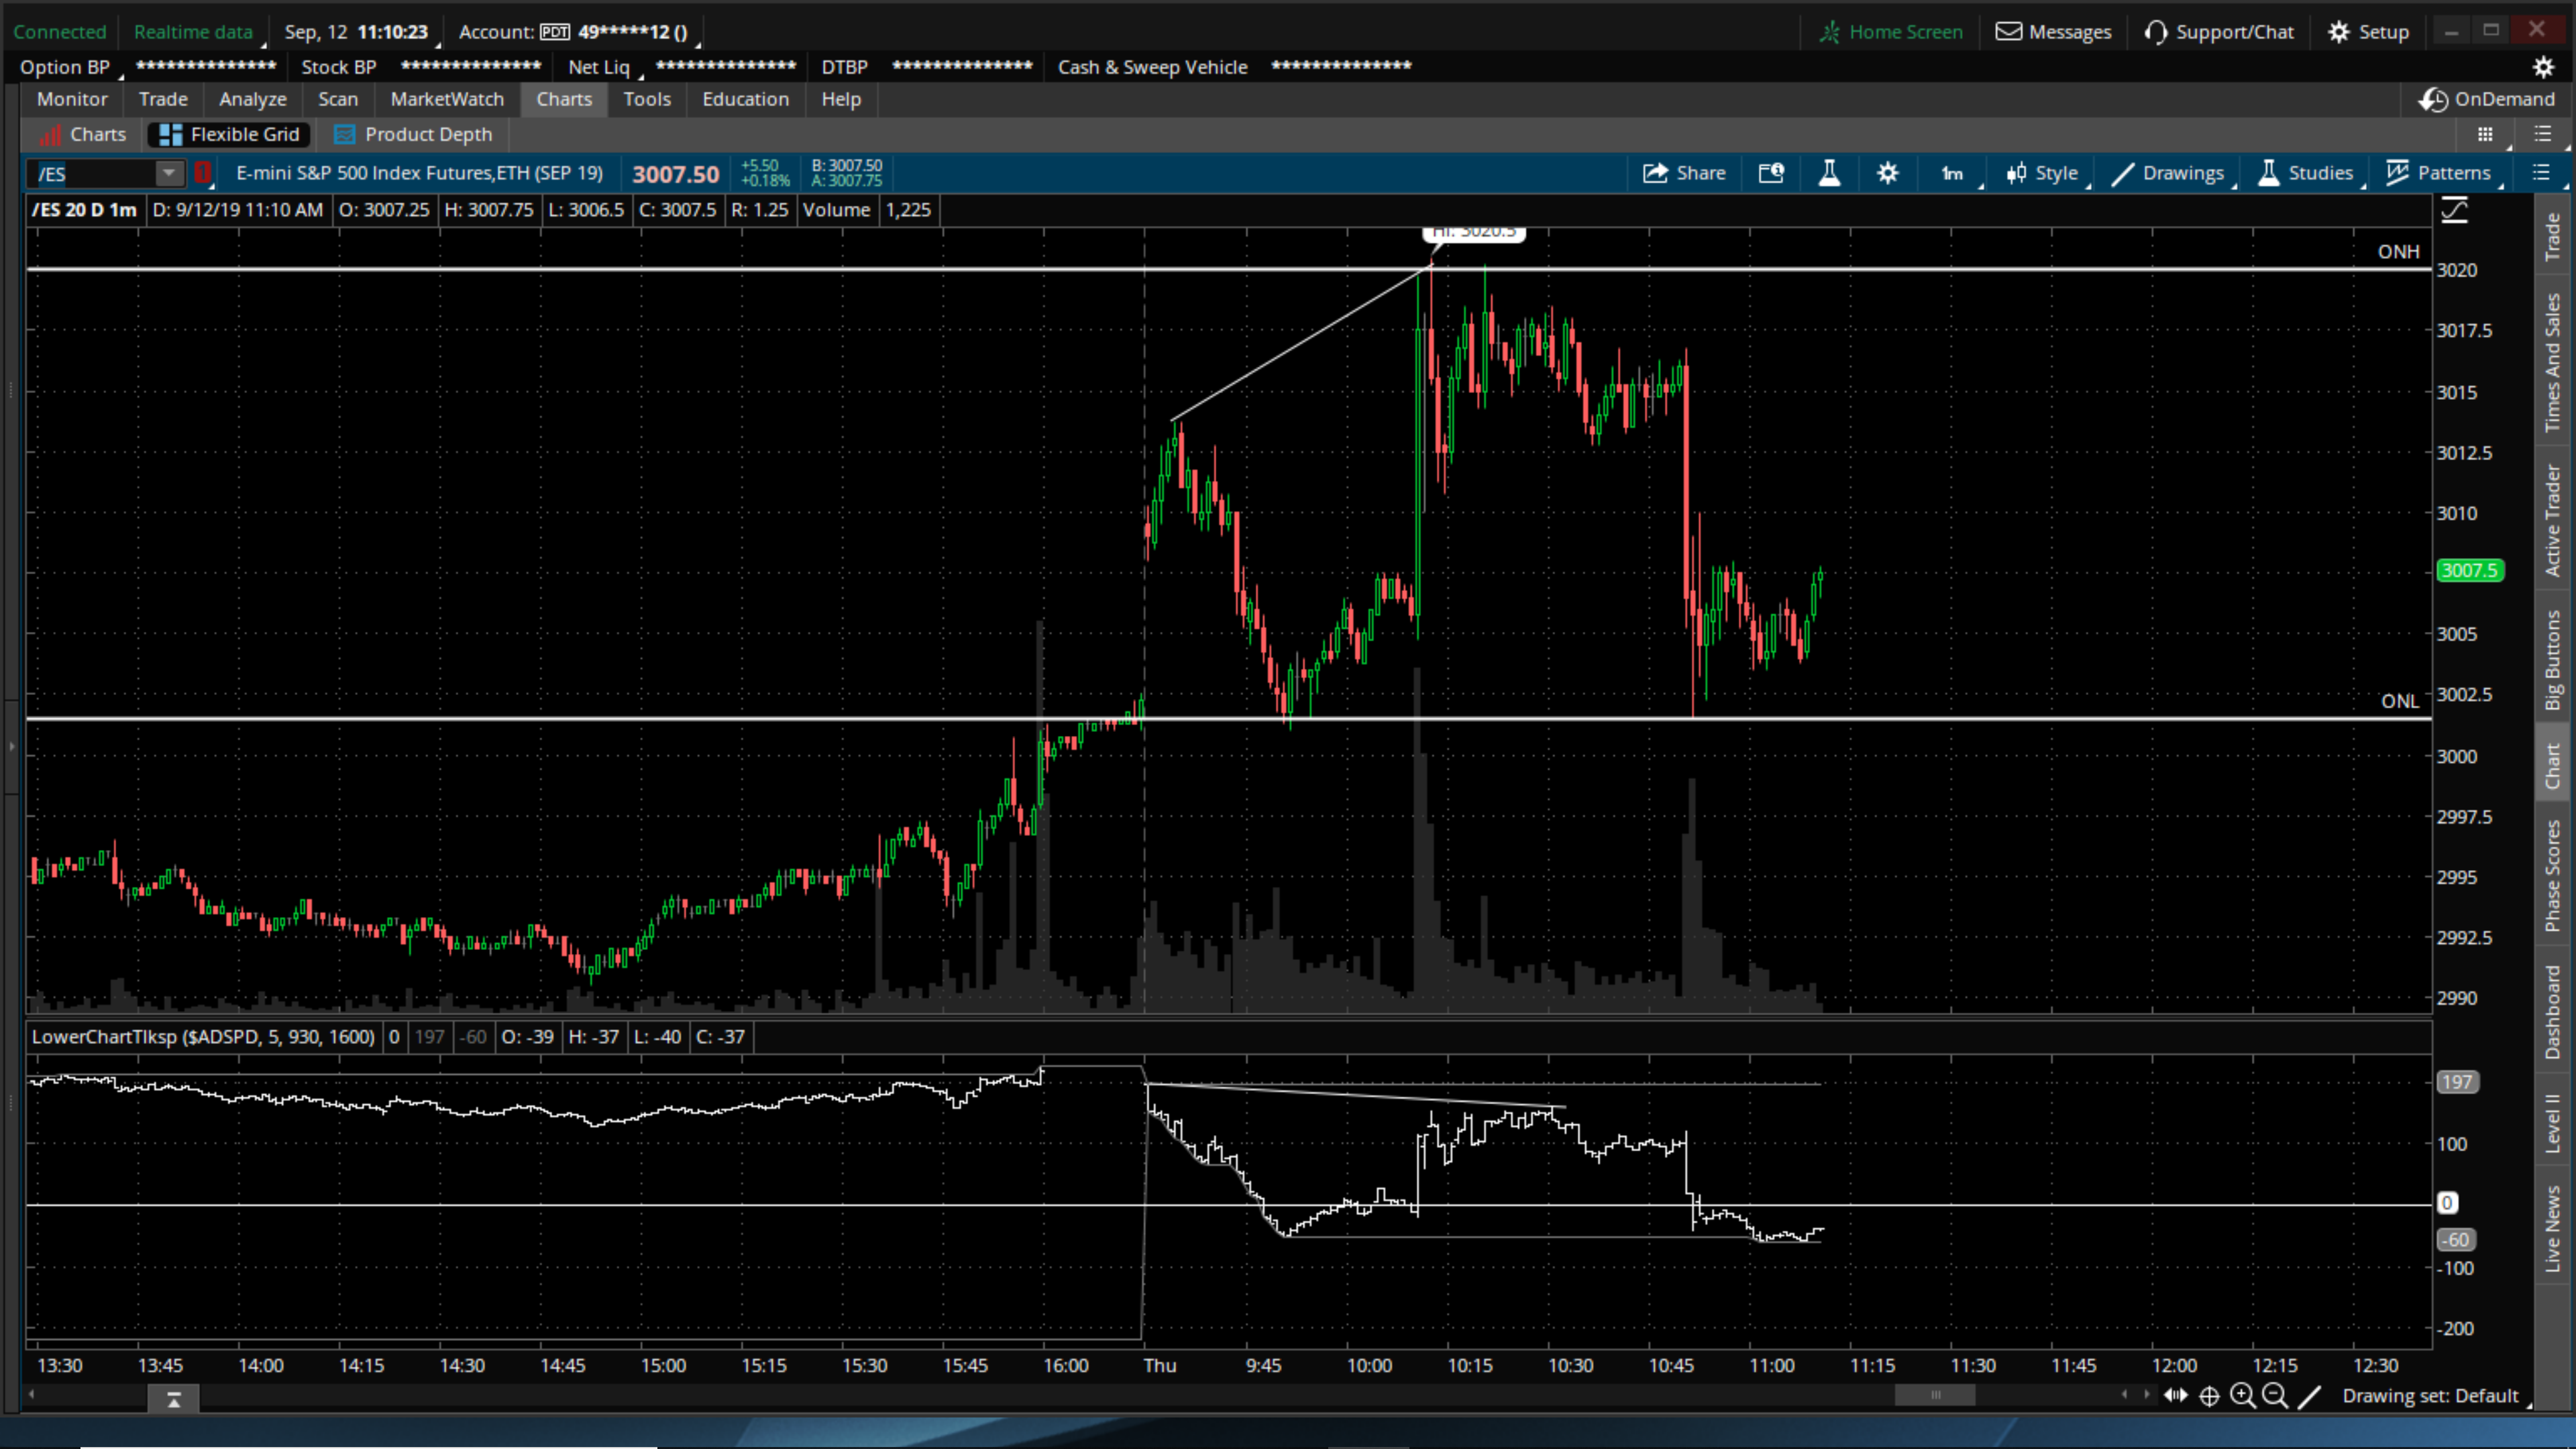Click the account info settings gear

2543,67
